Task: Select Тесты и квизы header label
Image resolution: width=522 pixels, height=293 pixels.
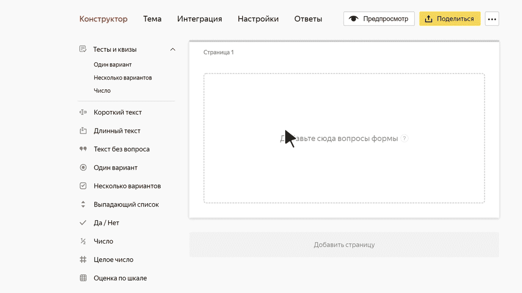Action: pyautogui.click(x=114, y=49)
